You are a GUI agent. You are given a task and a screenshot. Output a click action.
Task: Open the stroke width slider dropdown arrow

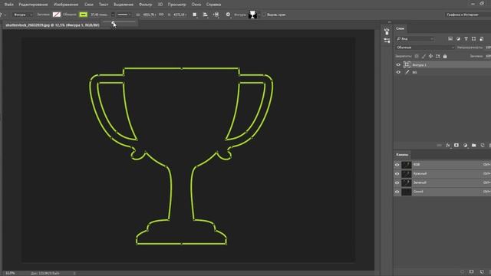point(113,15)
